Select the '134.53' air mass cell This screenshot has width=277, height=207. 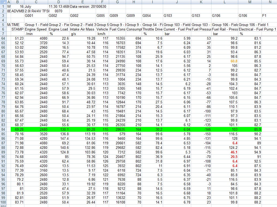pos(83,138)
